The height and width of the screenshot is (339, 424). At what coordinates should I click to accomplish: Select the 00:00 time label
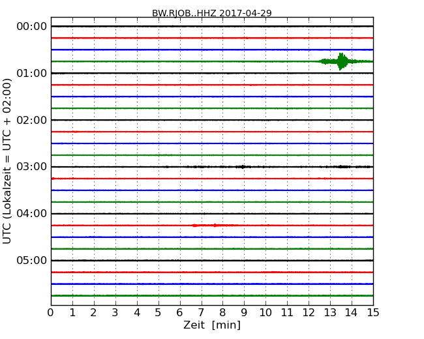(32, 27)
